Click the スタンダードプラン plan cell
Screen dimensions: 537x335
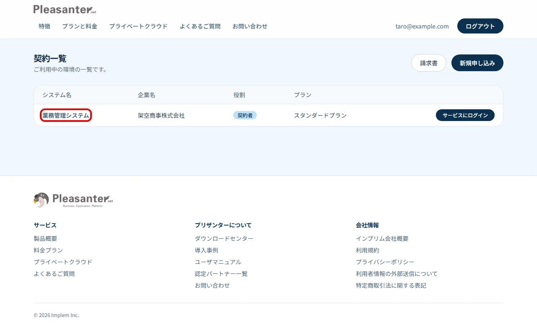pyautogui.click(x=320, y=115)
